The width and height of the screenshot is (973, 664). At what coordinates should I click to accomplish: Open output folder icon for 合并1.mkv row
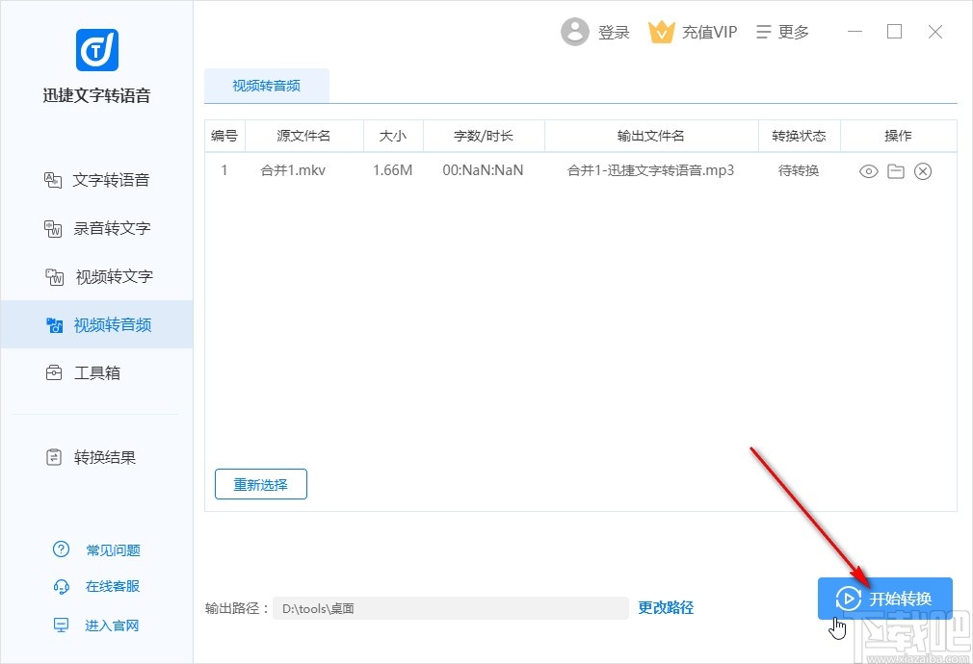[896, 170]
